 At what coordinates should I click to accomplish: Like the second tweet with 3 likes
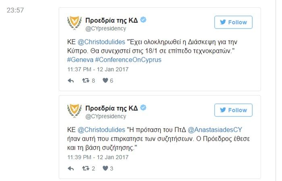(x=105, y=169)
